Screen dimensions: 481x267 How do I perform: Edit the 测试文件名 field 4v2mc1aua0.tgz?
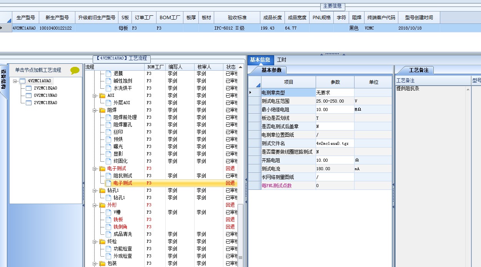[x=335, y=143]
